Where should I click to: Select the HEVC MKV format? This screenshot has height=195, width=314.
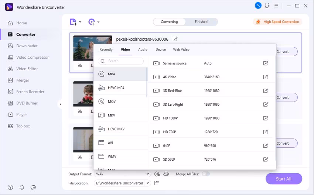coord(120,129)
